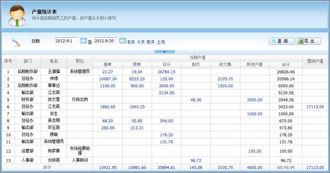Viewport: 330px width, 173px height.
Task: Click the user avatar icon in the header
Action: coord(17,16)
